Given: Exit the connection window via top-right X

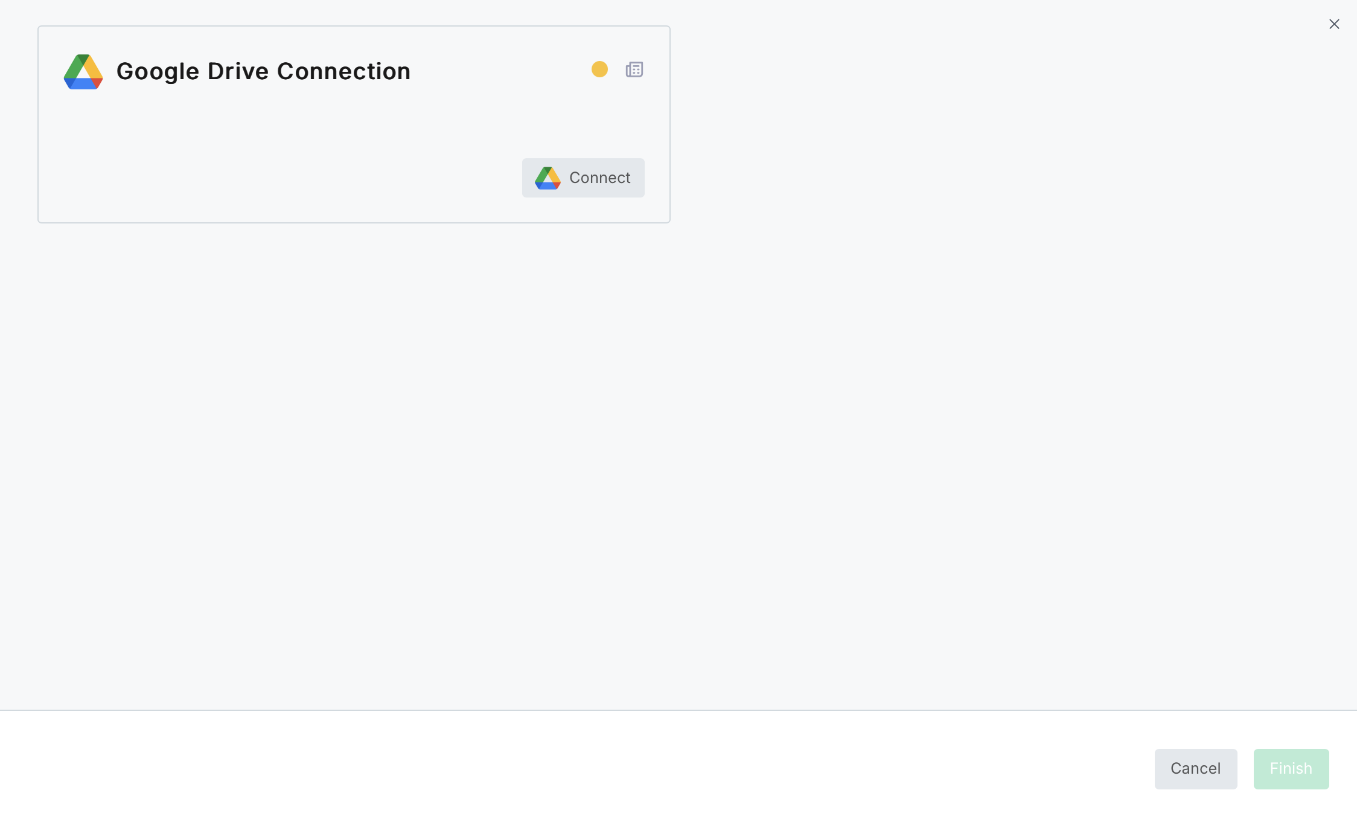Looking at the screenshot, I should pyautogui.click(x=1334, y=24).
